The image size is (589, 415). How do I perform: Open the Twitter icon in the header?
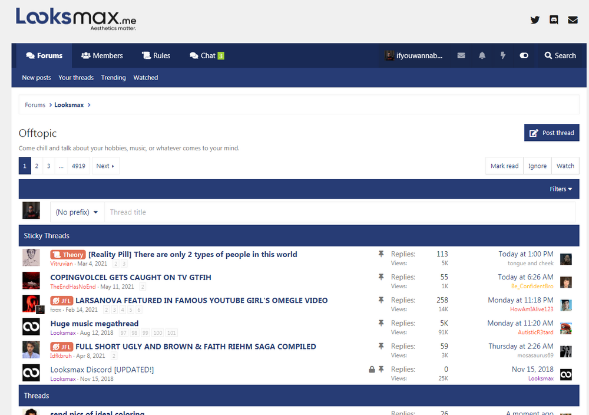point(535,20)
